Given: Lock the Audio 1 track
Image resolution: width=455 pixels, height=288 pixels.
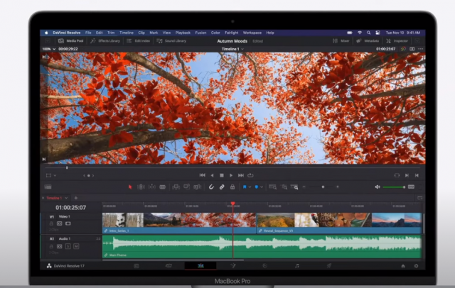Looking at the screenshot, I should click(51, 246).
